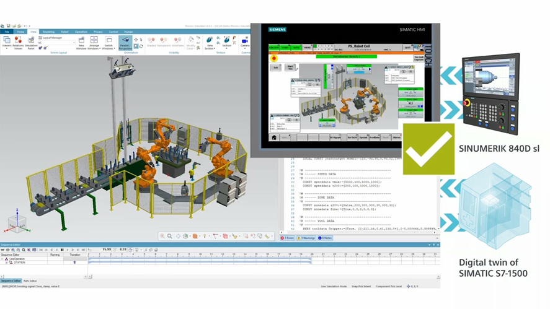Switch to the Process ribbon tab
The image size is (550, 309).
(x=98, y=32)
